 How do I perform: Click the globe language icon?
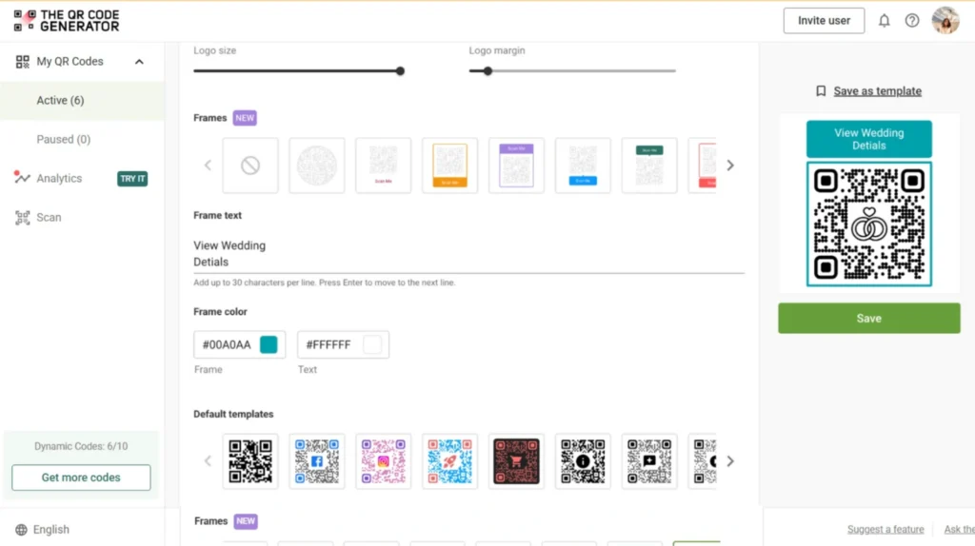[21, 530]
